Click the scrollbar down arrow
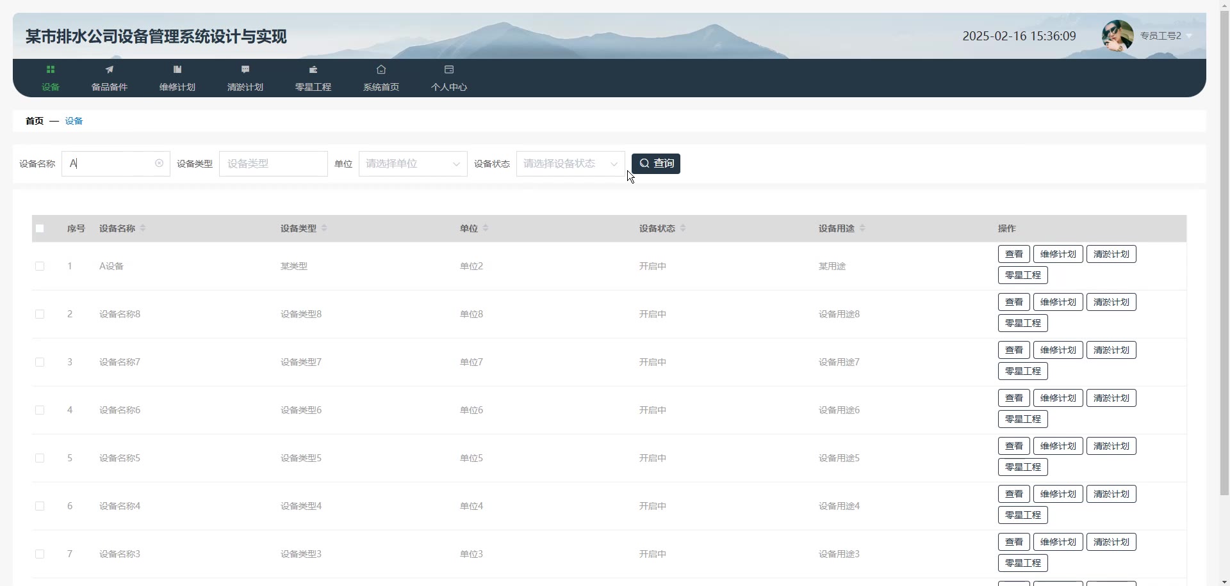This screenshot has height=586, width=1230. 1224,581
